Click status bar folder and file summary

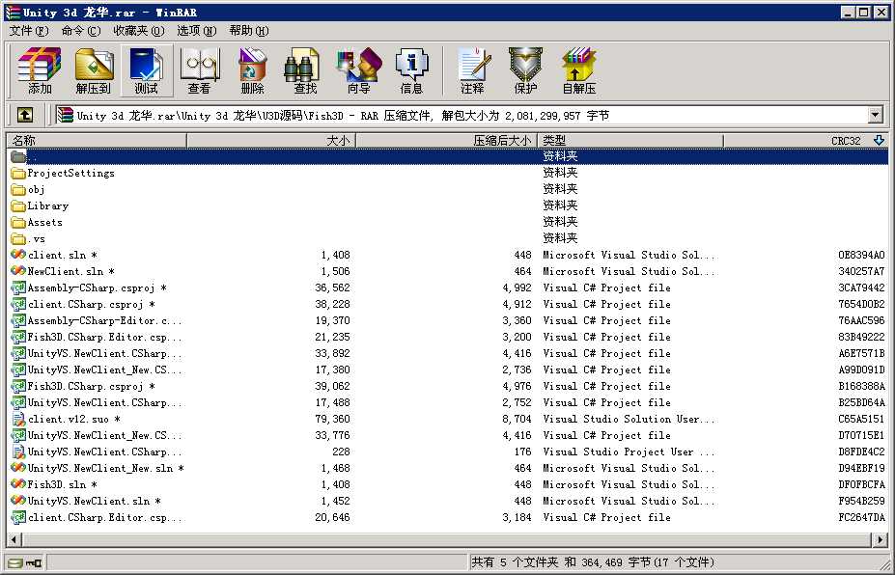click(593, 562)
